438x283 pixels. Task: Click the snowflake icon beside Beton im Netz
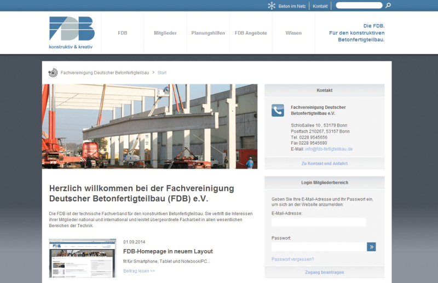tap(272, 6)
